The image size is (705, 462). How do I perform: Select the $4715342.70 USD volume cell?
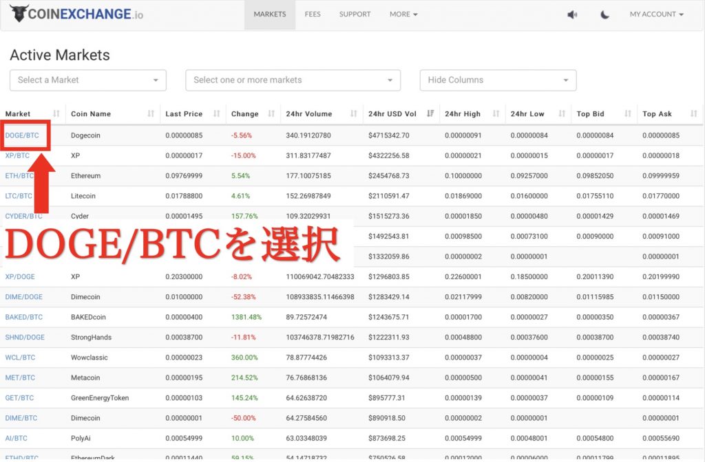click(389, 135)
